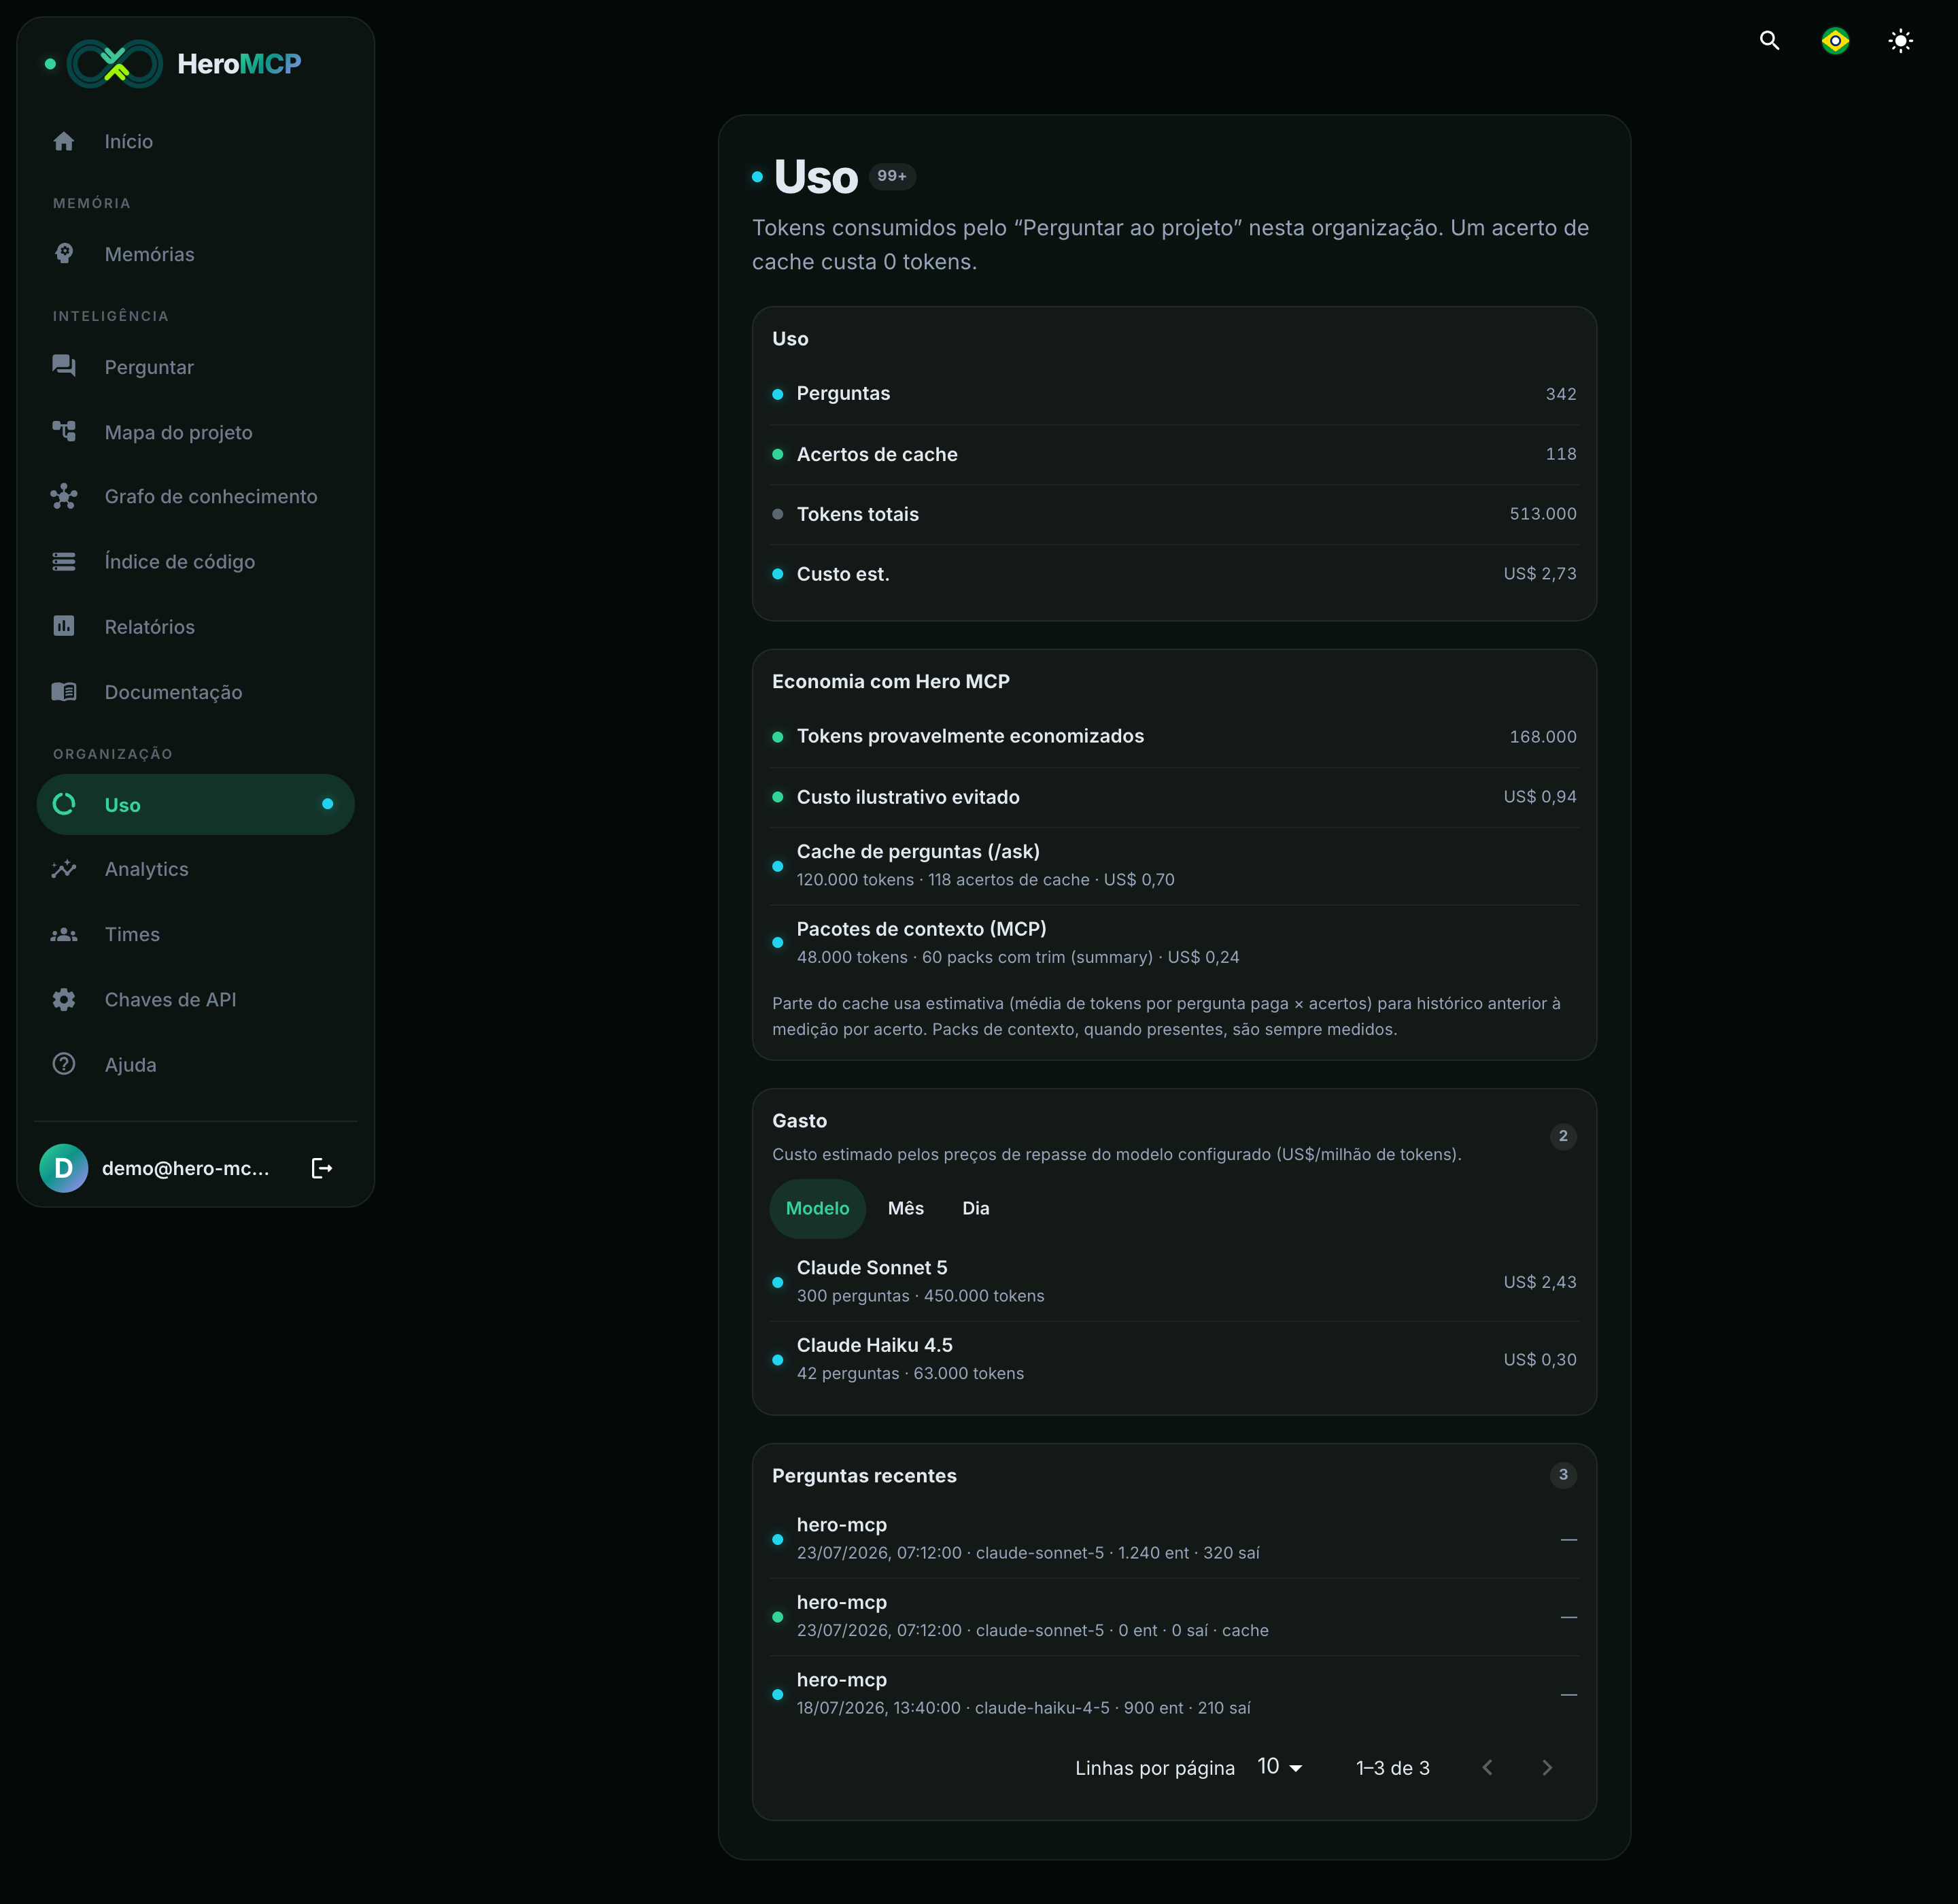Click the Mapa do projeto tree icon

64,432
